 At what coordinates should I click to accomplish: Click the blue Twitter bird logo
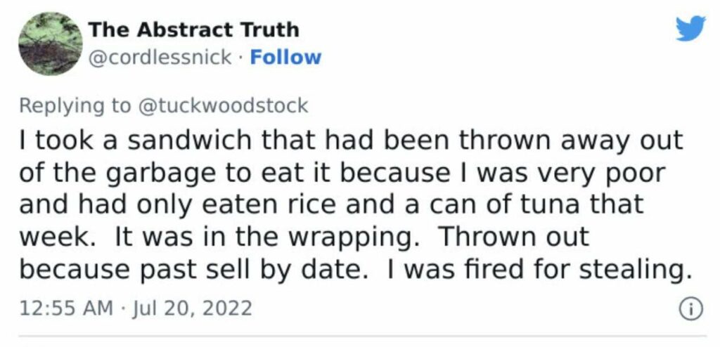[690, 28]
